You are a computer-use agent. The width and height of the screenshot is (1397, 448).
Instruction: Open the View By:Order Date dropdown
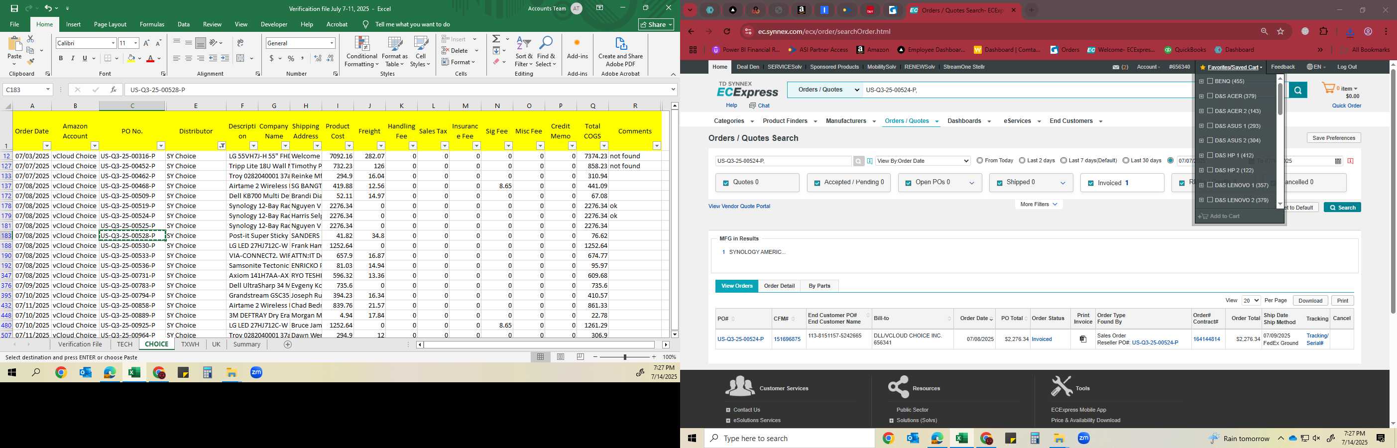(923, 161)
